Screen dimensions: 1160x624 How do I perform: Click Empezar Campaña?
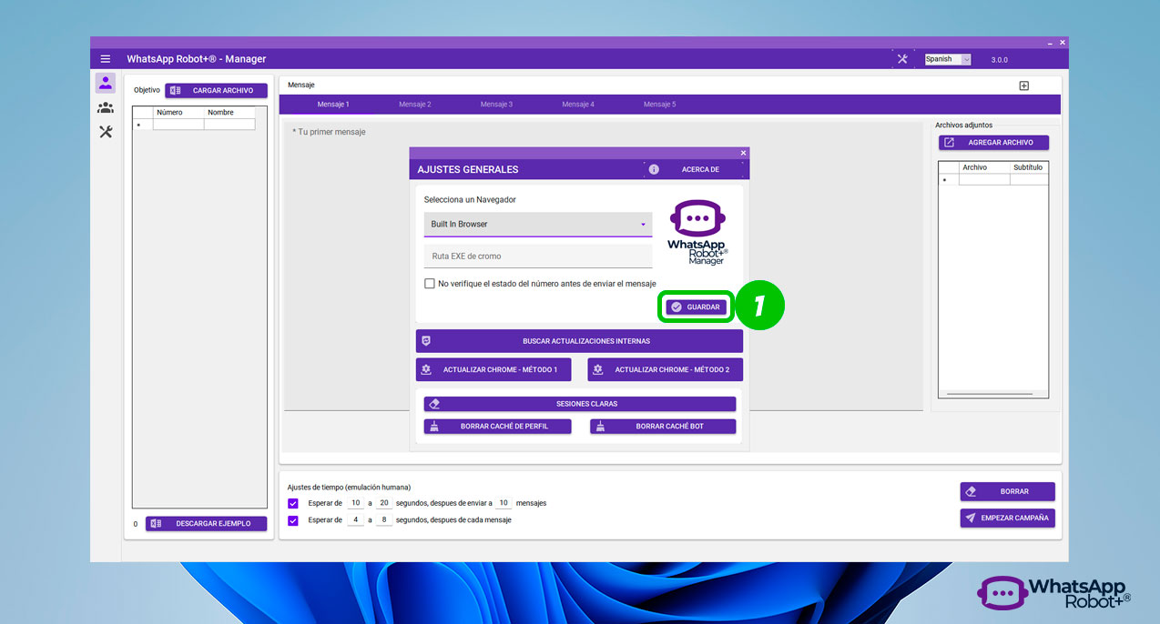(x=1007, y=518)
